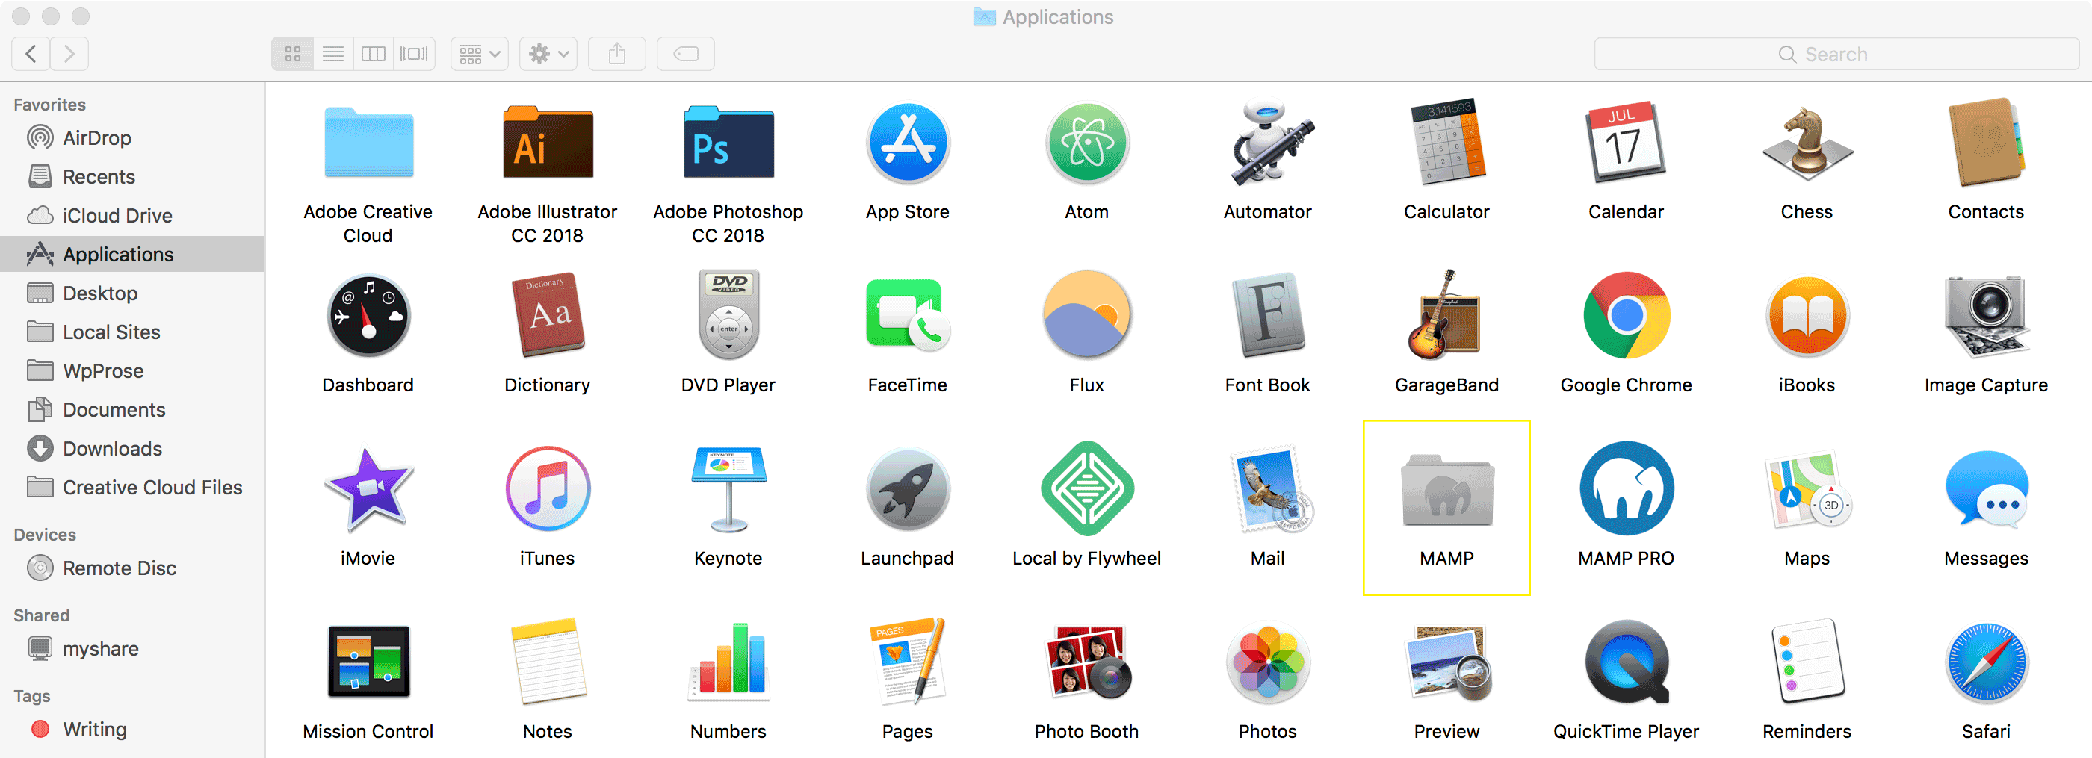Select the Font Book icon

[x=1267, y=316]
